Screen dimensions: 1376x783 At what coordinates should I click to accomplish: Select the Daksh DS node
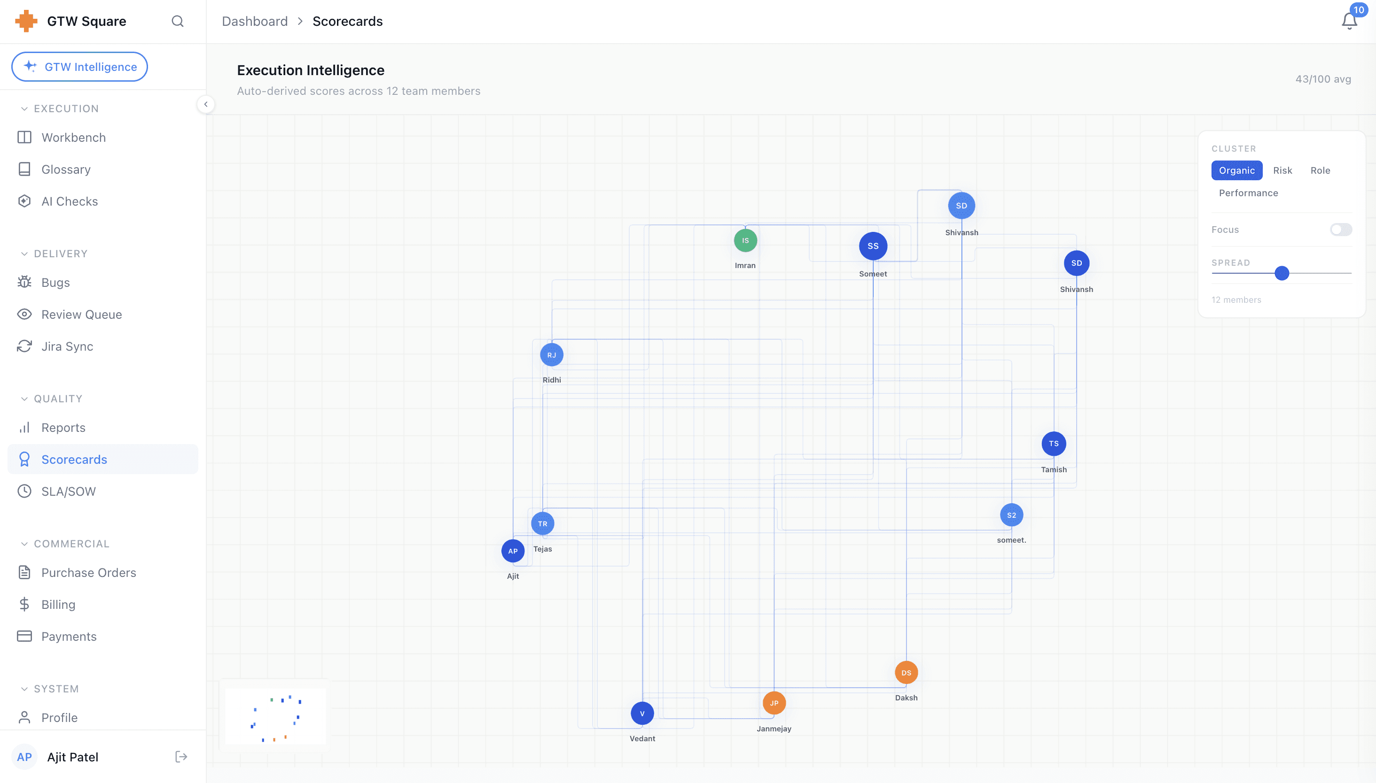coord(906,673)
